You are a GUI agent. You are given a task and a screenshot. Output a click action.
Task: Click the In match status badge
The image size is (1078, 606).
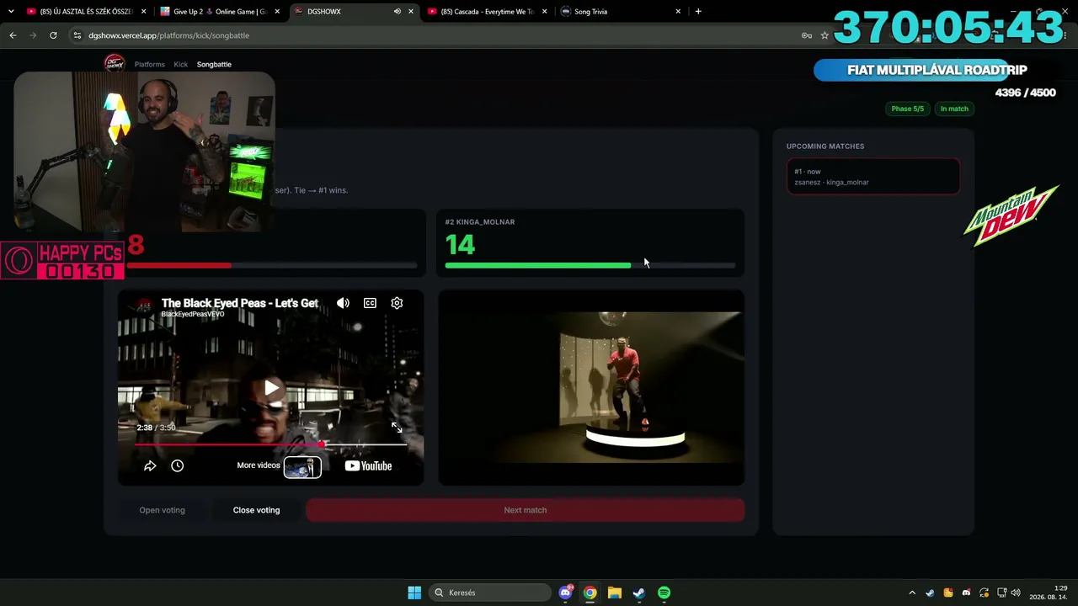[x=954, y=109]
